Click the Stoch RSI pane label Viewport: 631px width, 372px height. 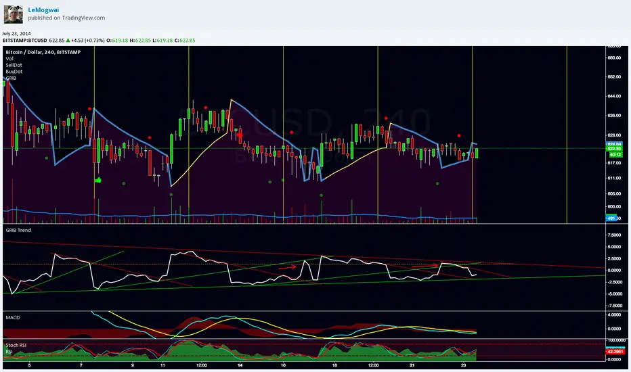[x=16, y=345]
